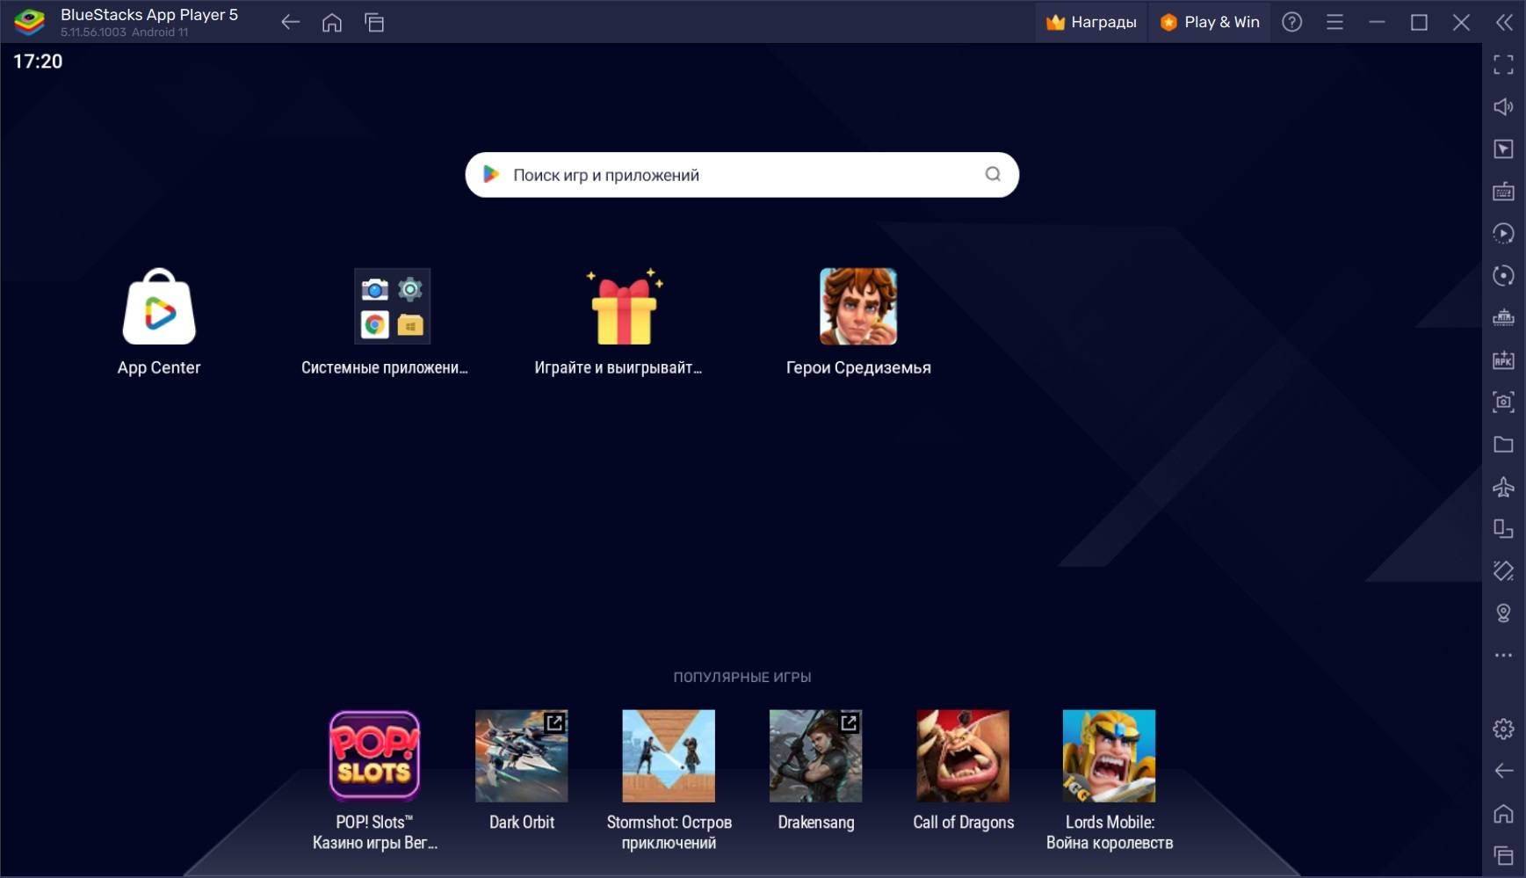Click the Play & Win button
Screen dimensions: 1526x878
pos(1210,22)
